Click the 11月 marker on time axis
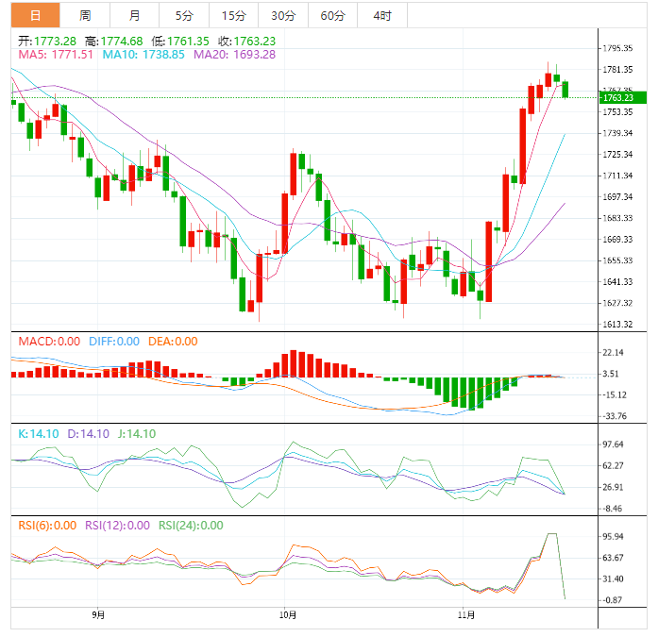The height and width of the screenshot is (637, 658). coord(464,614)
